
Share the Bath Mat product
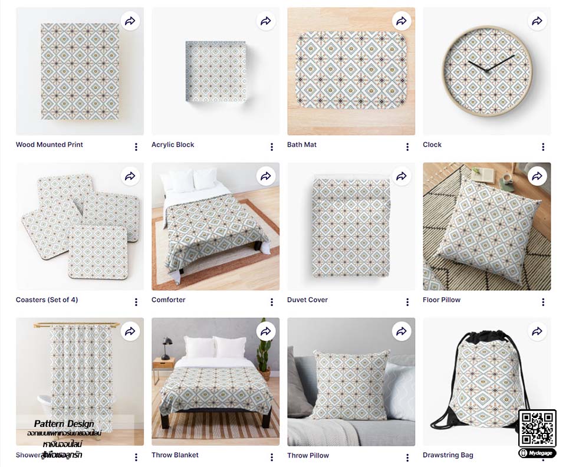tap(402, 21)
